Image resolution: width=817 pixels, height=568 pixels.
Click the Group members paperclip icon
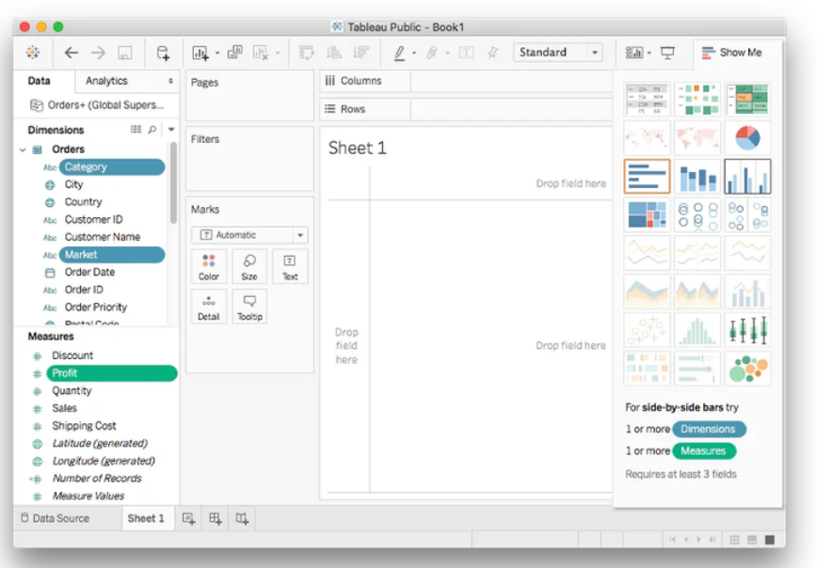click(432, 53)
